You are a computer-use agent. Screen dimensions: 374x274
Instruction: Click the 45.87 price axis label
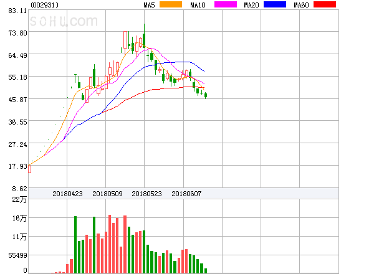(17, 100)
